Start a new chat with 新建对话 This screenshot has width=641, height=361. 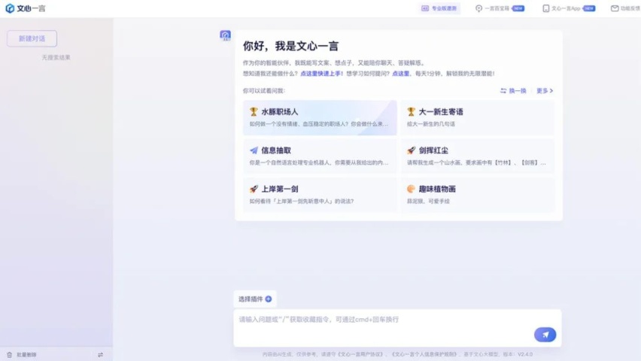pos(32,38)
